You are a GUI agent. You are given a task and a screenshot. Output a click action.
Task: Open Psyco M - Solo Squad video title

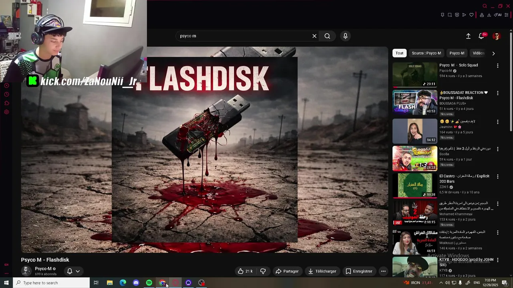click(458, 65)
